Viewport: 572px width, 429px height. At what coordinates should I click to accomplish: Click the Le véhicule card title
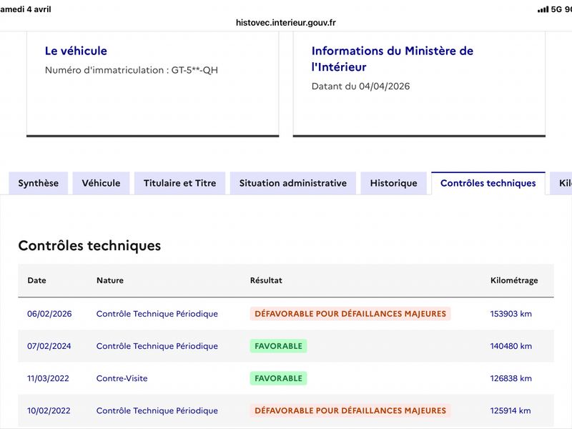(x=76, y=51)
